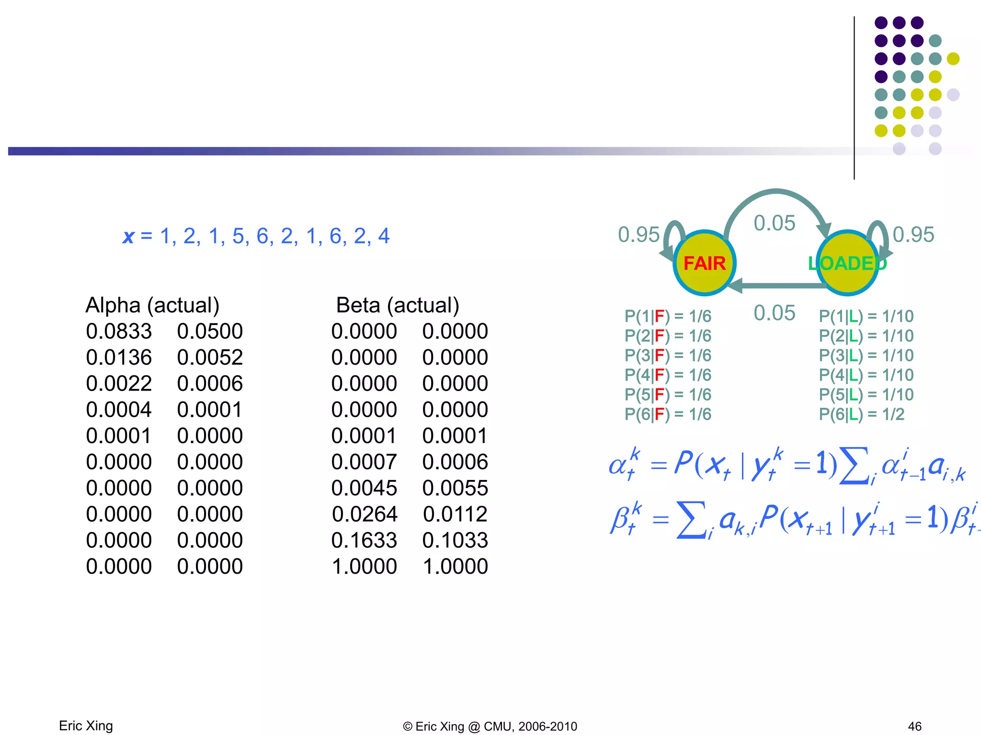The height and width of the screenshot is (735, 981).
Task: Click the LOADED state node
Action: (x=847, y=263)
